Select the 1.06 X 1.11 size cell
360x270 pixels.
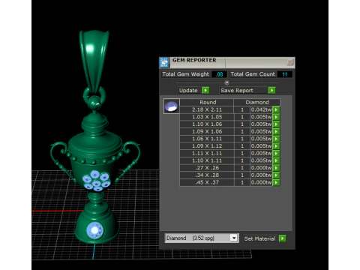[x=207, y=139]
